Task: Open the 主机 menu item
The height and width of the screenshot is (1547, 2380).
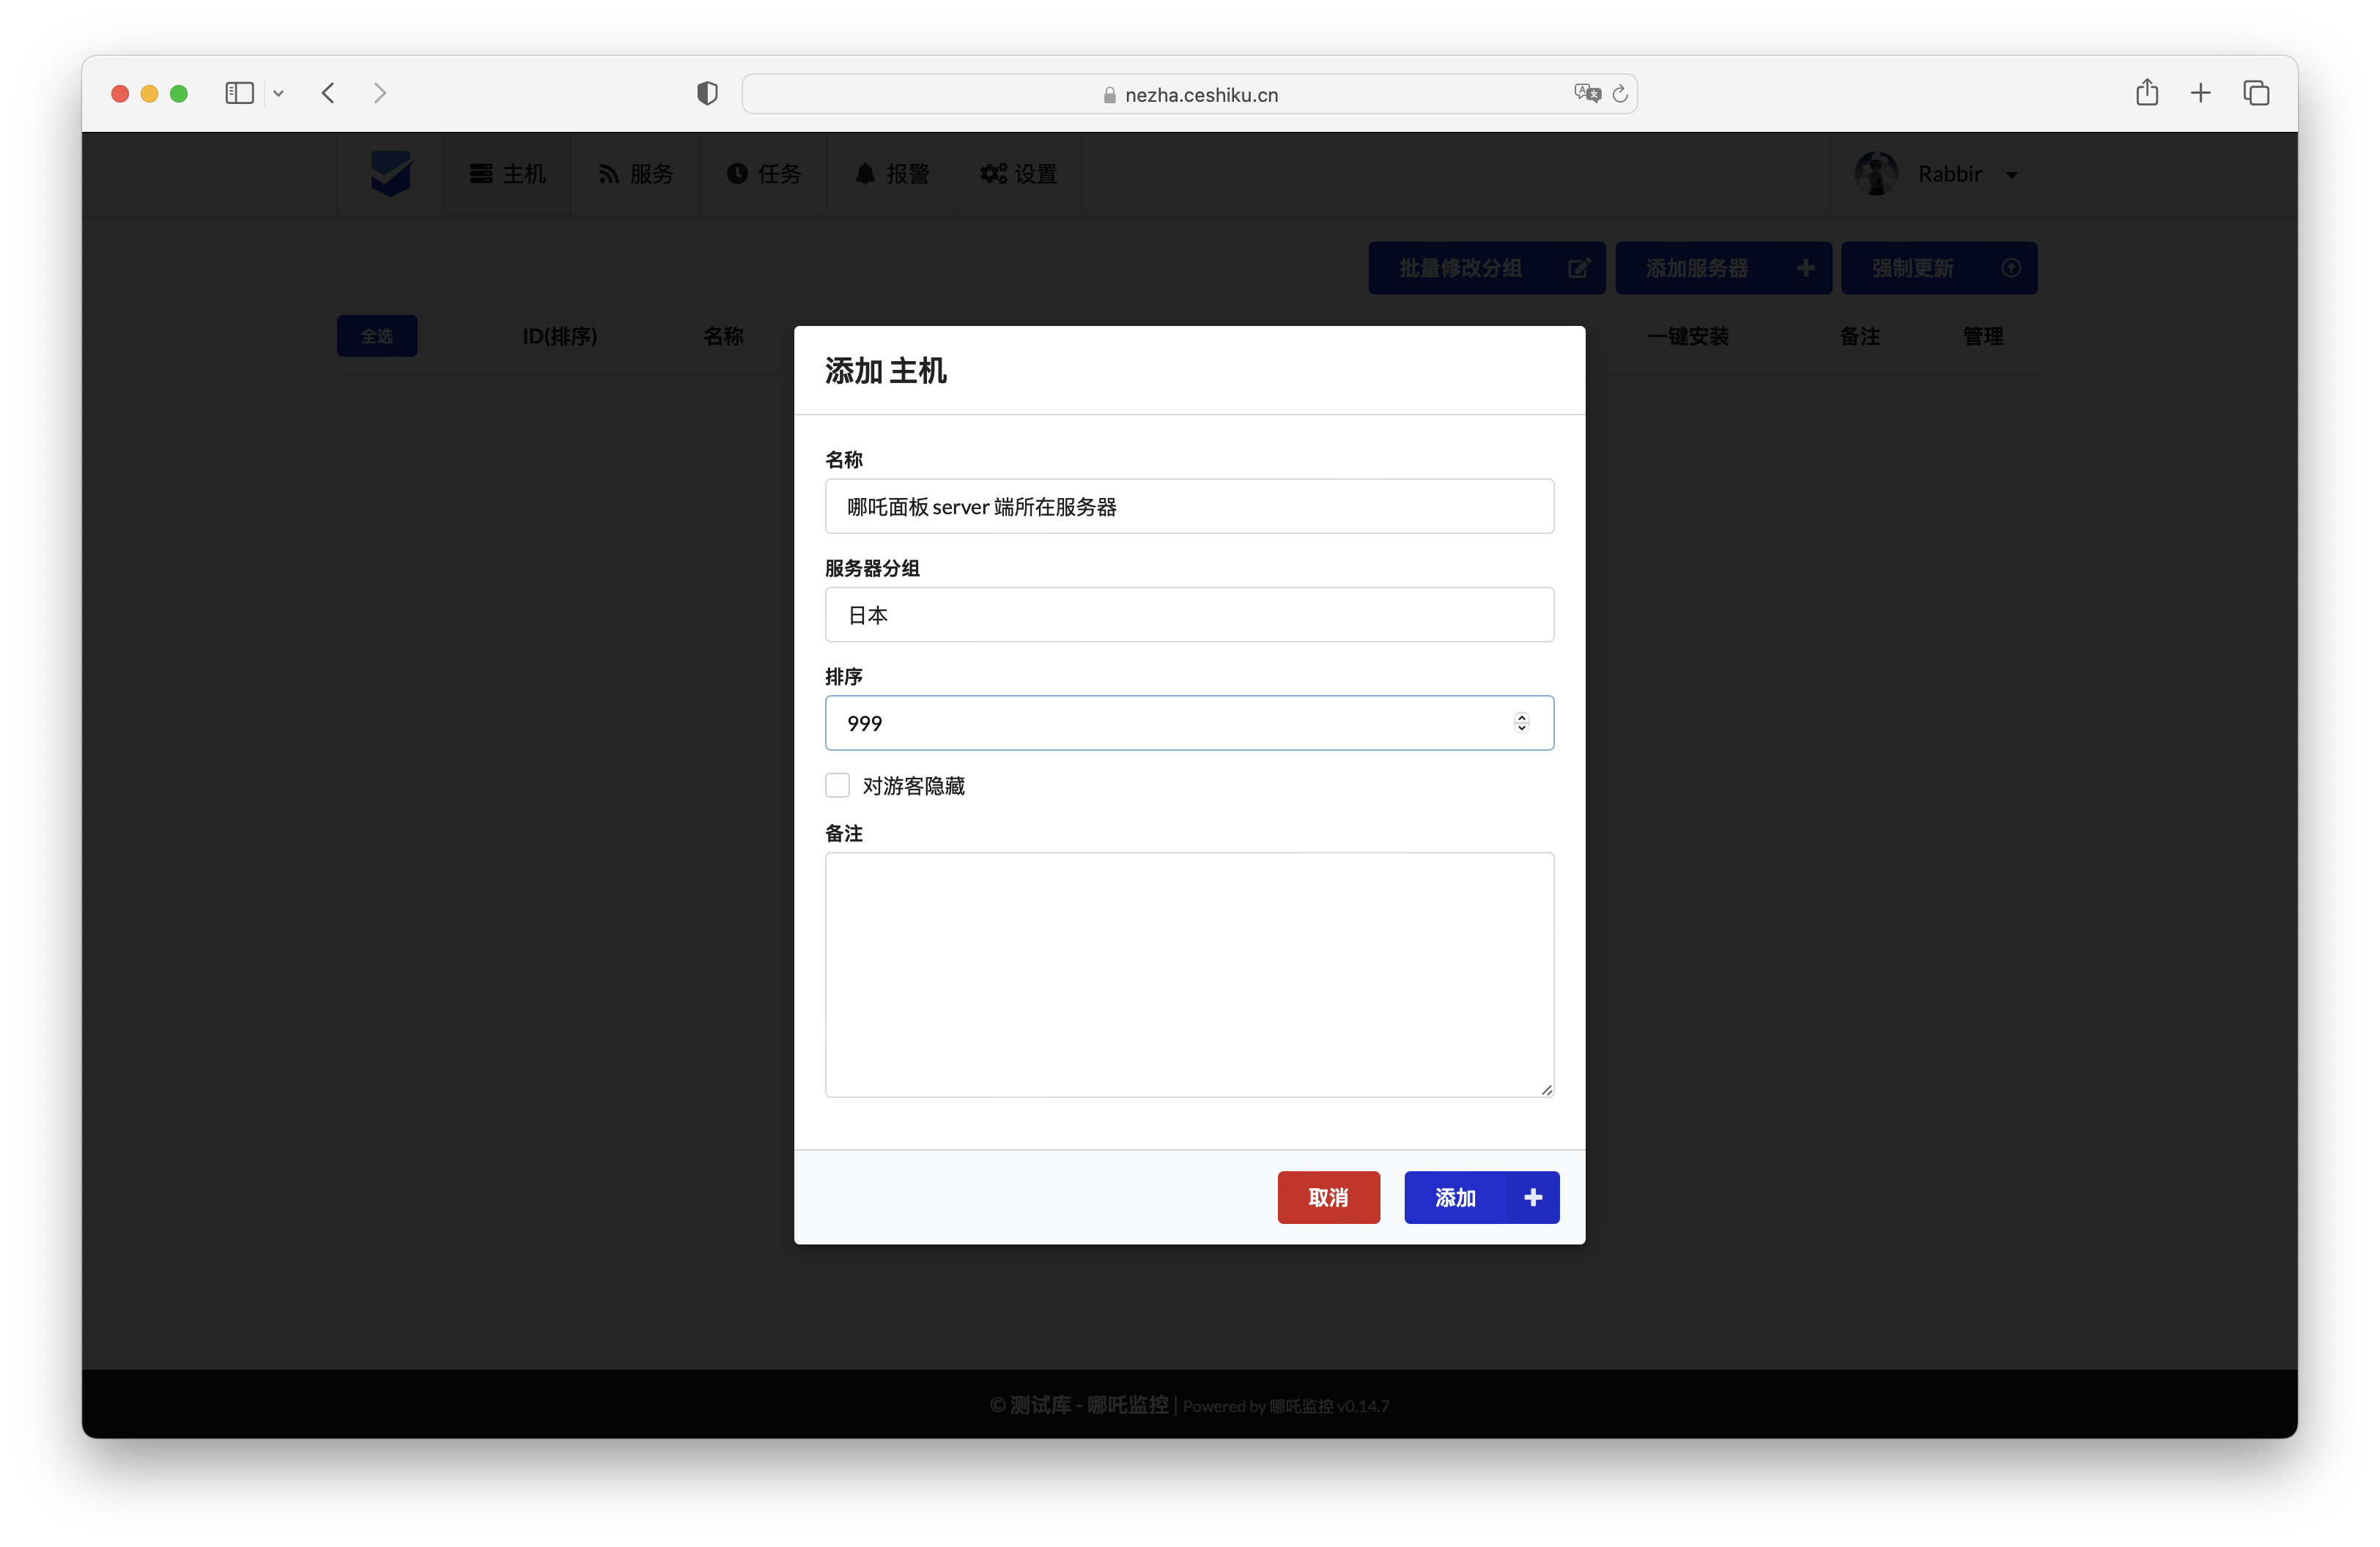Action: (508, 174)
